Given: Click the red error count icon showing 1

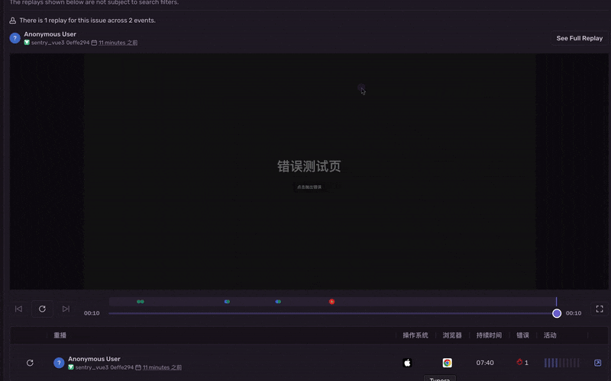Looking at the screenshot, I should (519, 363).
